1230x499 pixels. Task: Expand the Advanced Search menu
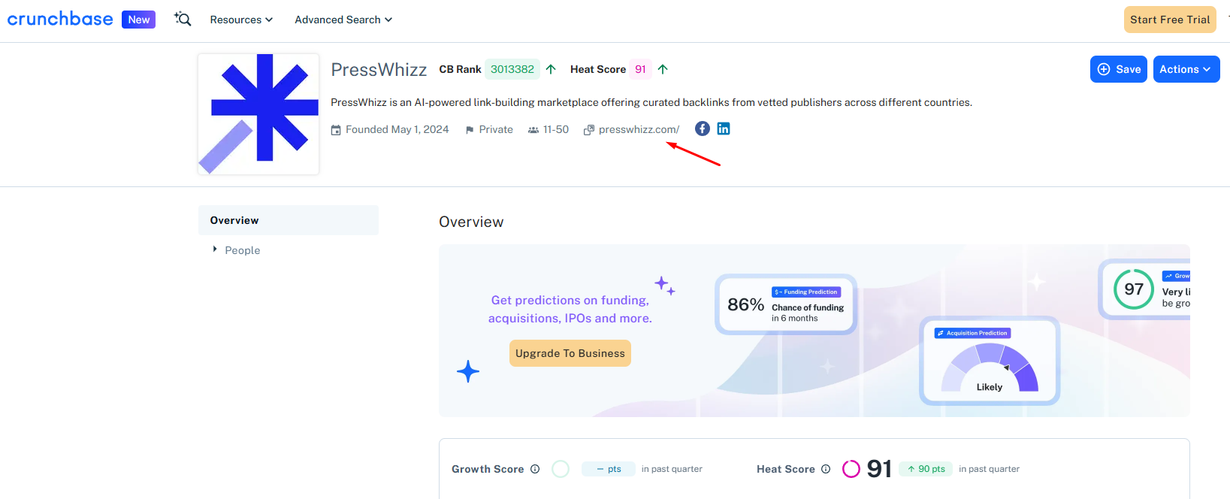click(343, 20)
